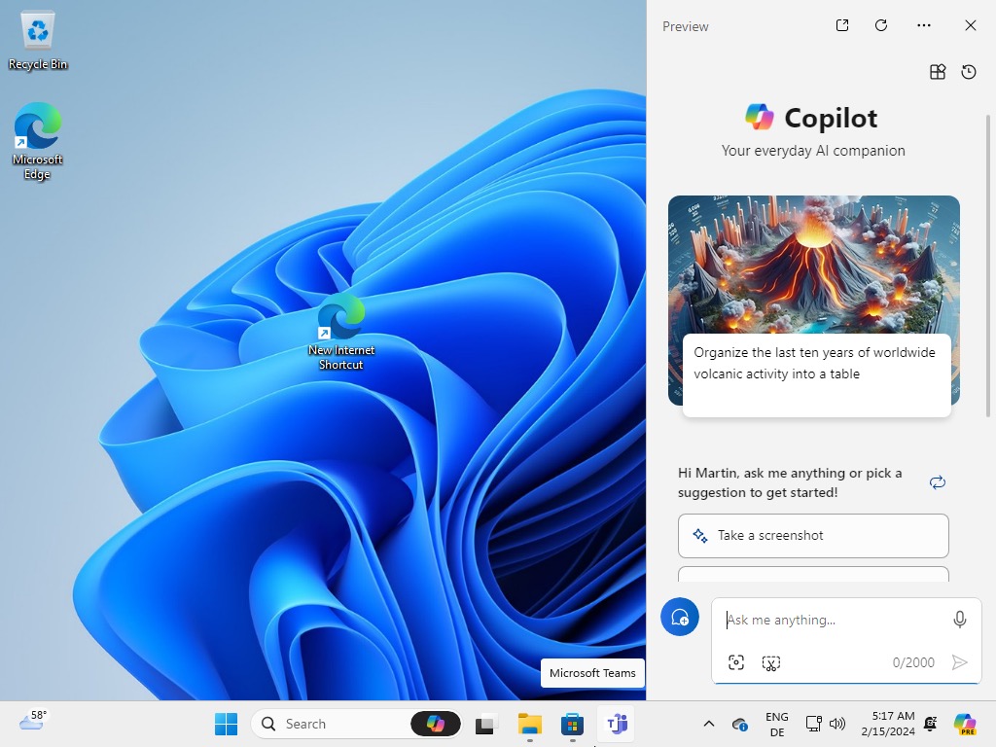Refresh the Copilot conversation
996x747 pixels.
[x=880, y=26]
